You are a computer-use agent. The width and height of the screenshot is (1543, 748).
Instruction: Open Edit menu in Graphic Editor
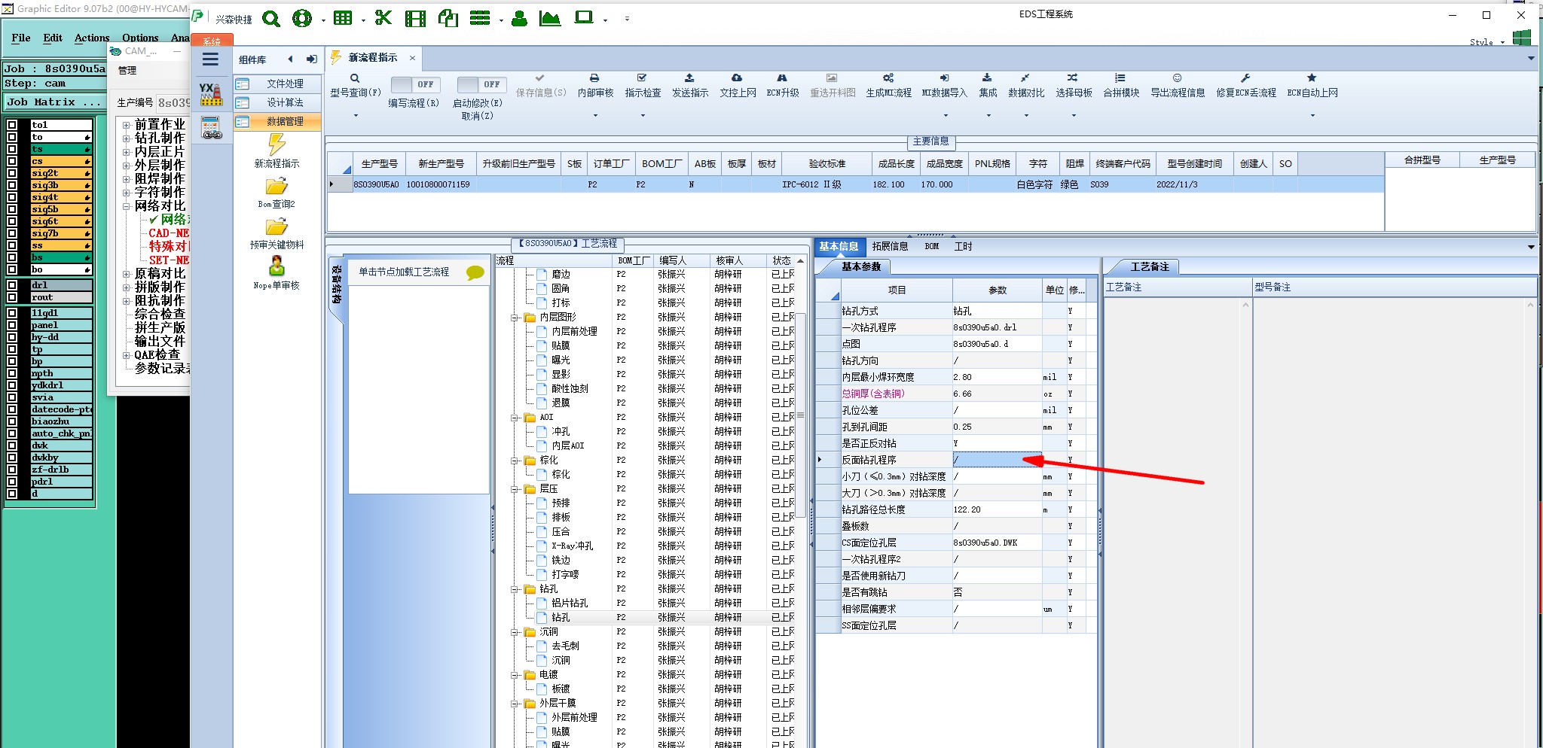pyautogui.click(x=53, y=38)
